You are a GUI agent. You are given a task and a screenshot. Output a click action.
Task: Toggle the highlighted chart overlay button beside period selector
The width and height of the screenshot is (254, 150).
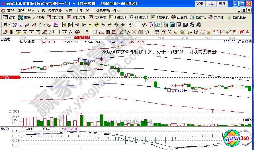click(x=14, y=25)
